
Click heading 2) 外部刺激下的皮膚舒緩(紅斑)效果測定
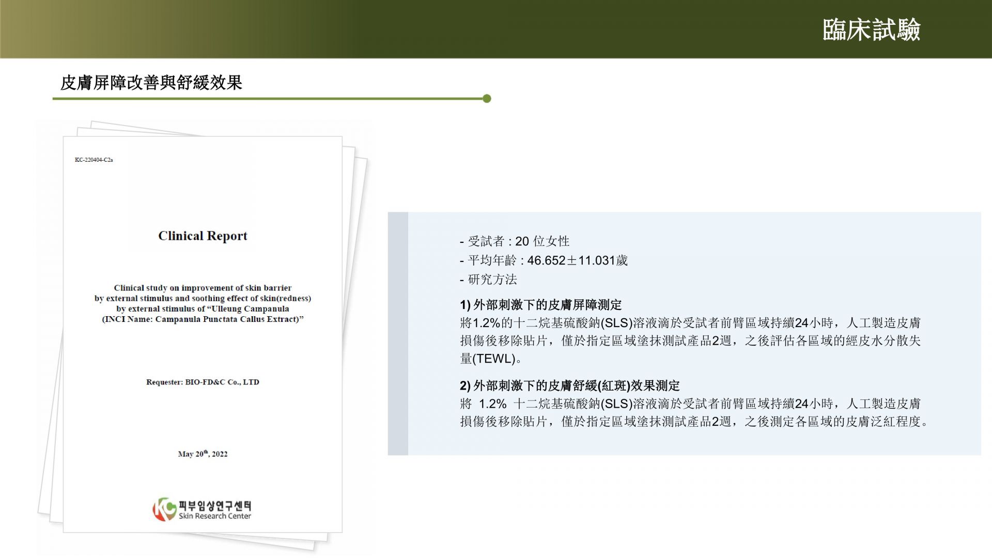(569, 385)
